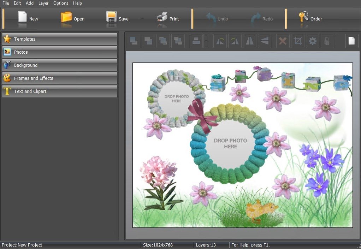361x249 pixels.
Task: Expand the Frames and Effects panel
Action: (x=60, y=78)
